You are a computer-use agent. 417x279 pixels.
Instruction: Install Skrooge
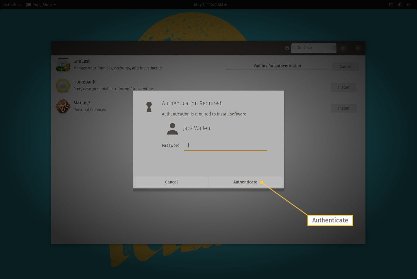344,108
